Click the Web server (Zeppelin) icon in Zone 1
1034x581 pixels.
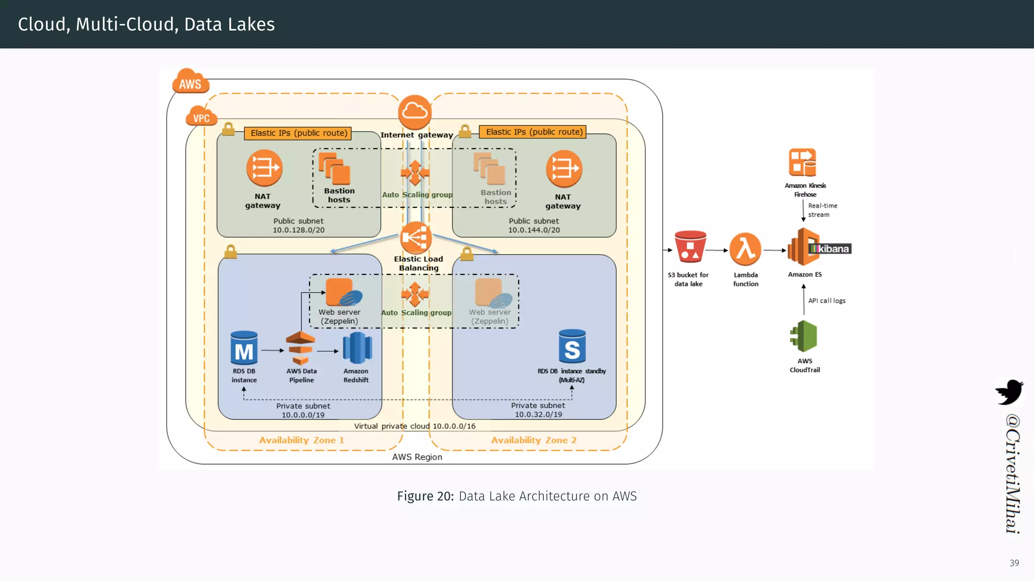(x=343, y=292)
